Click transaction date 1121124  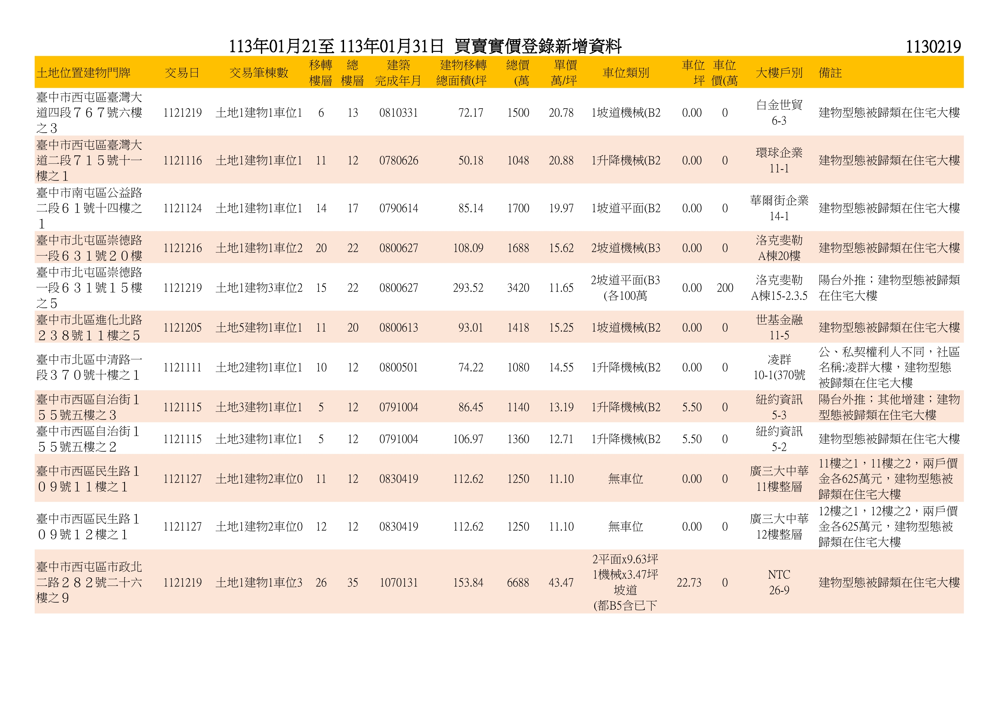(x=183, y=208)
